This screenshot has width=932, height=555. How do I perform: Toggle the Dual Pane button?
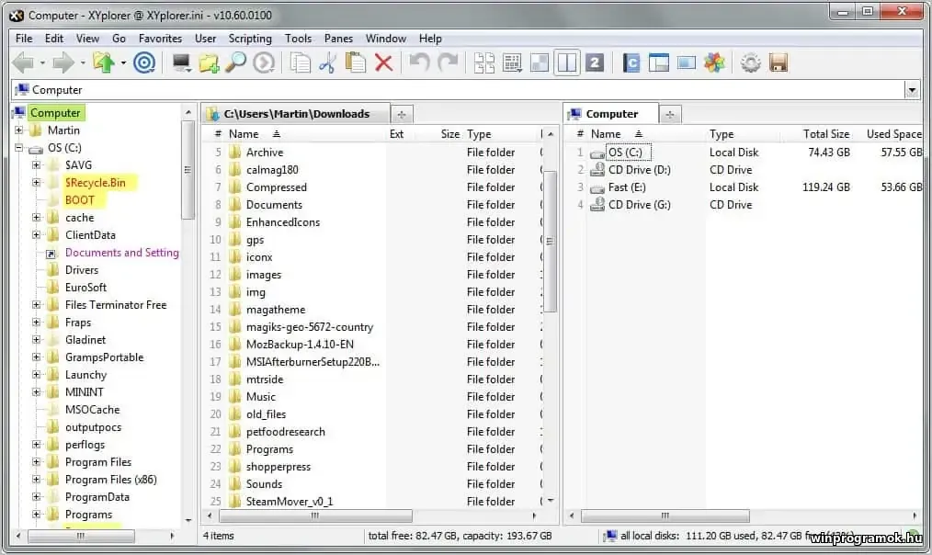[x=567, y=62]
